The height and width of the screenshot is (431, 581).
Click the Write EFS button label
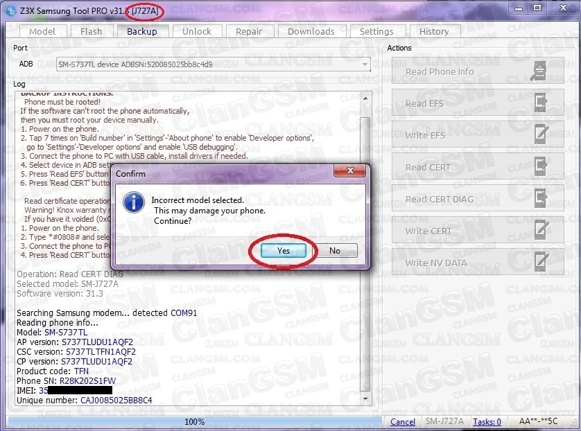coord(425,135)
